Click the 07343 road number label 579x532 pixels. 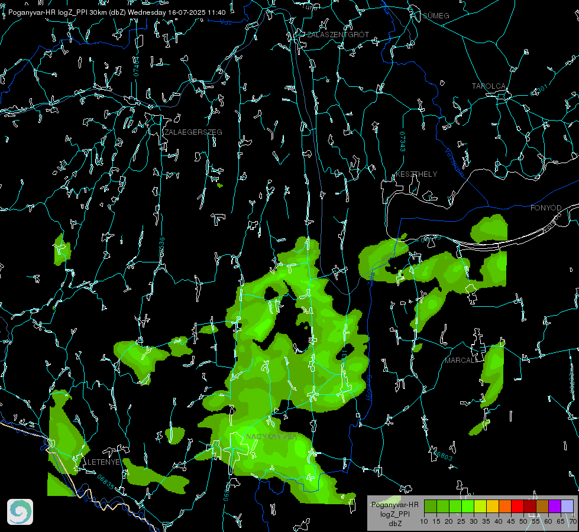(x=403, y=141)
